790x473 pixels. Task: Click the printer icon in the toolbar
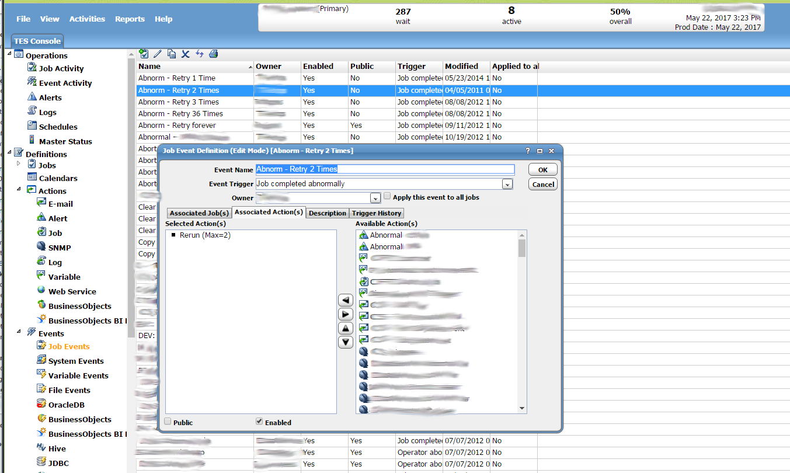tap(214, 54)
